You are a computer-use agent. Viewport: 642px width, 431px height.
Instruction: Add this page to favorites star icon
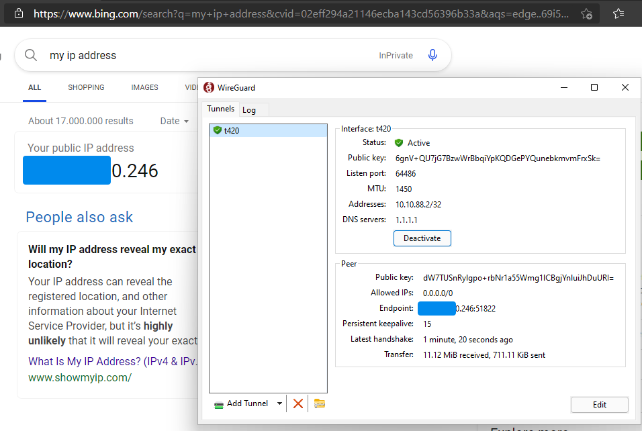tap(586, 14)
